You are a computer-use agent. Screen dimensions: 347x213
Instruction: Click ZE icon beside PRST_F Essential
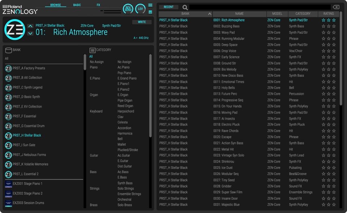[8, 117]
